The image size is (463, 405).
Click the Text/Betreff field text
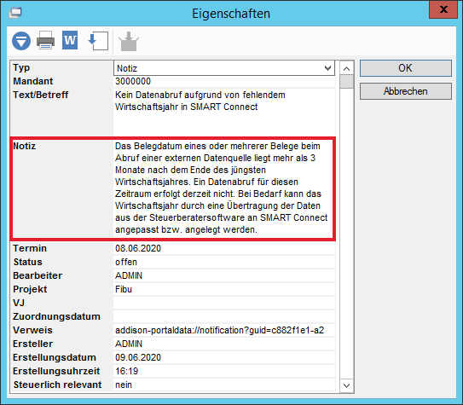click(200, 101)
